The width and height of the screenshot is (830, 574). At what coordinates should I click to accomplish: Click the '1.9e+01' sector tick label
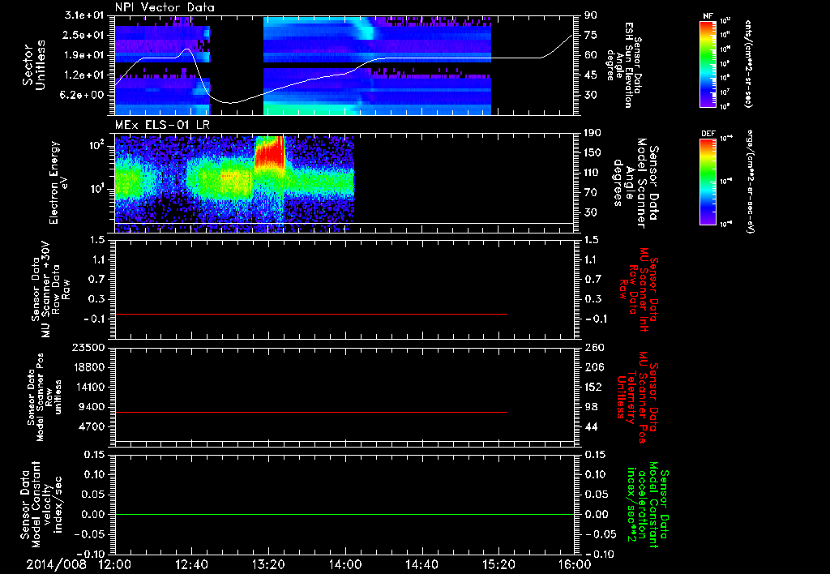(85, 55)
